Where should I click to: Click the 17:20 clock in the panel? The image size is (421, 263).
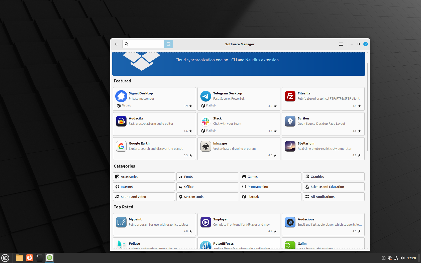click(411, 258)
